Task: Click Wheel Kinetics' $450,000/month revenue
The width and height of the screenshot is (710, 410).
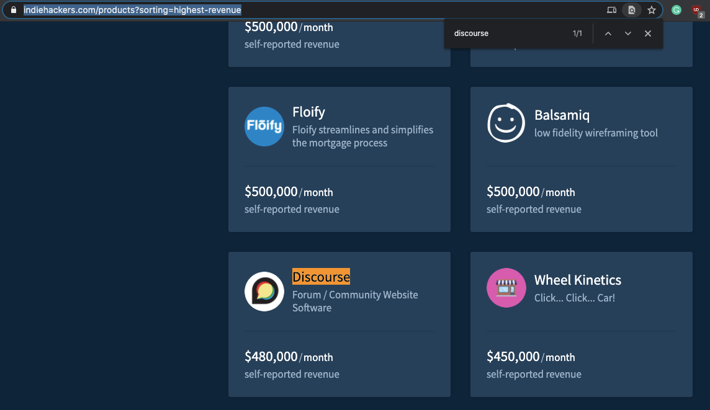Action: 531,357
